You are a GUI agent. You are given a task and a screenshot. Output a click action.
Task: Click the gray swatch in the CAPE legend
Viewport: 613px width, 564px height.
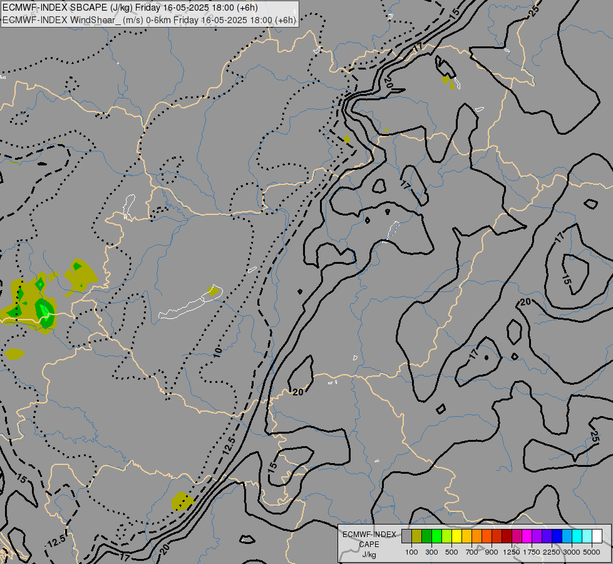[406, 536]
